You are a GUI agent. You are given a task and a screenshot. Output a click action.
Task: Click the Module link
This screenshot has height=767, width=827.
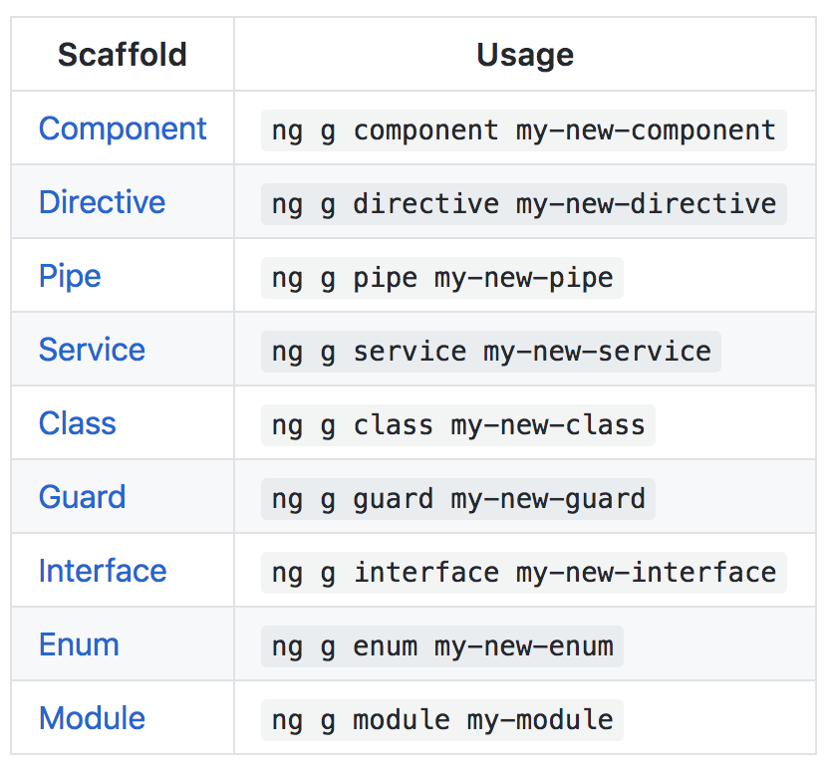point(92,718)
